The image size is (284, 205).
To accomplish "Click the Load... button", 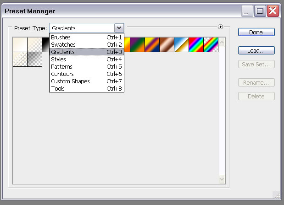I will coord(256,50).
